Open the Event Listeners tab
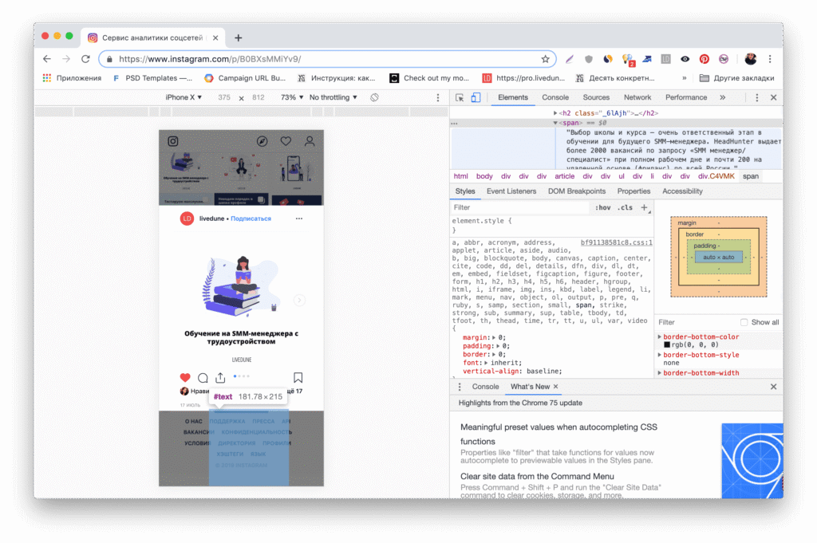 click(511, 191)
